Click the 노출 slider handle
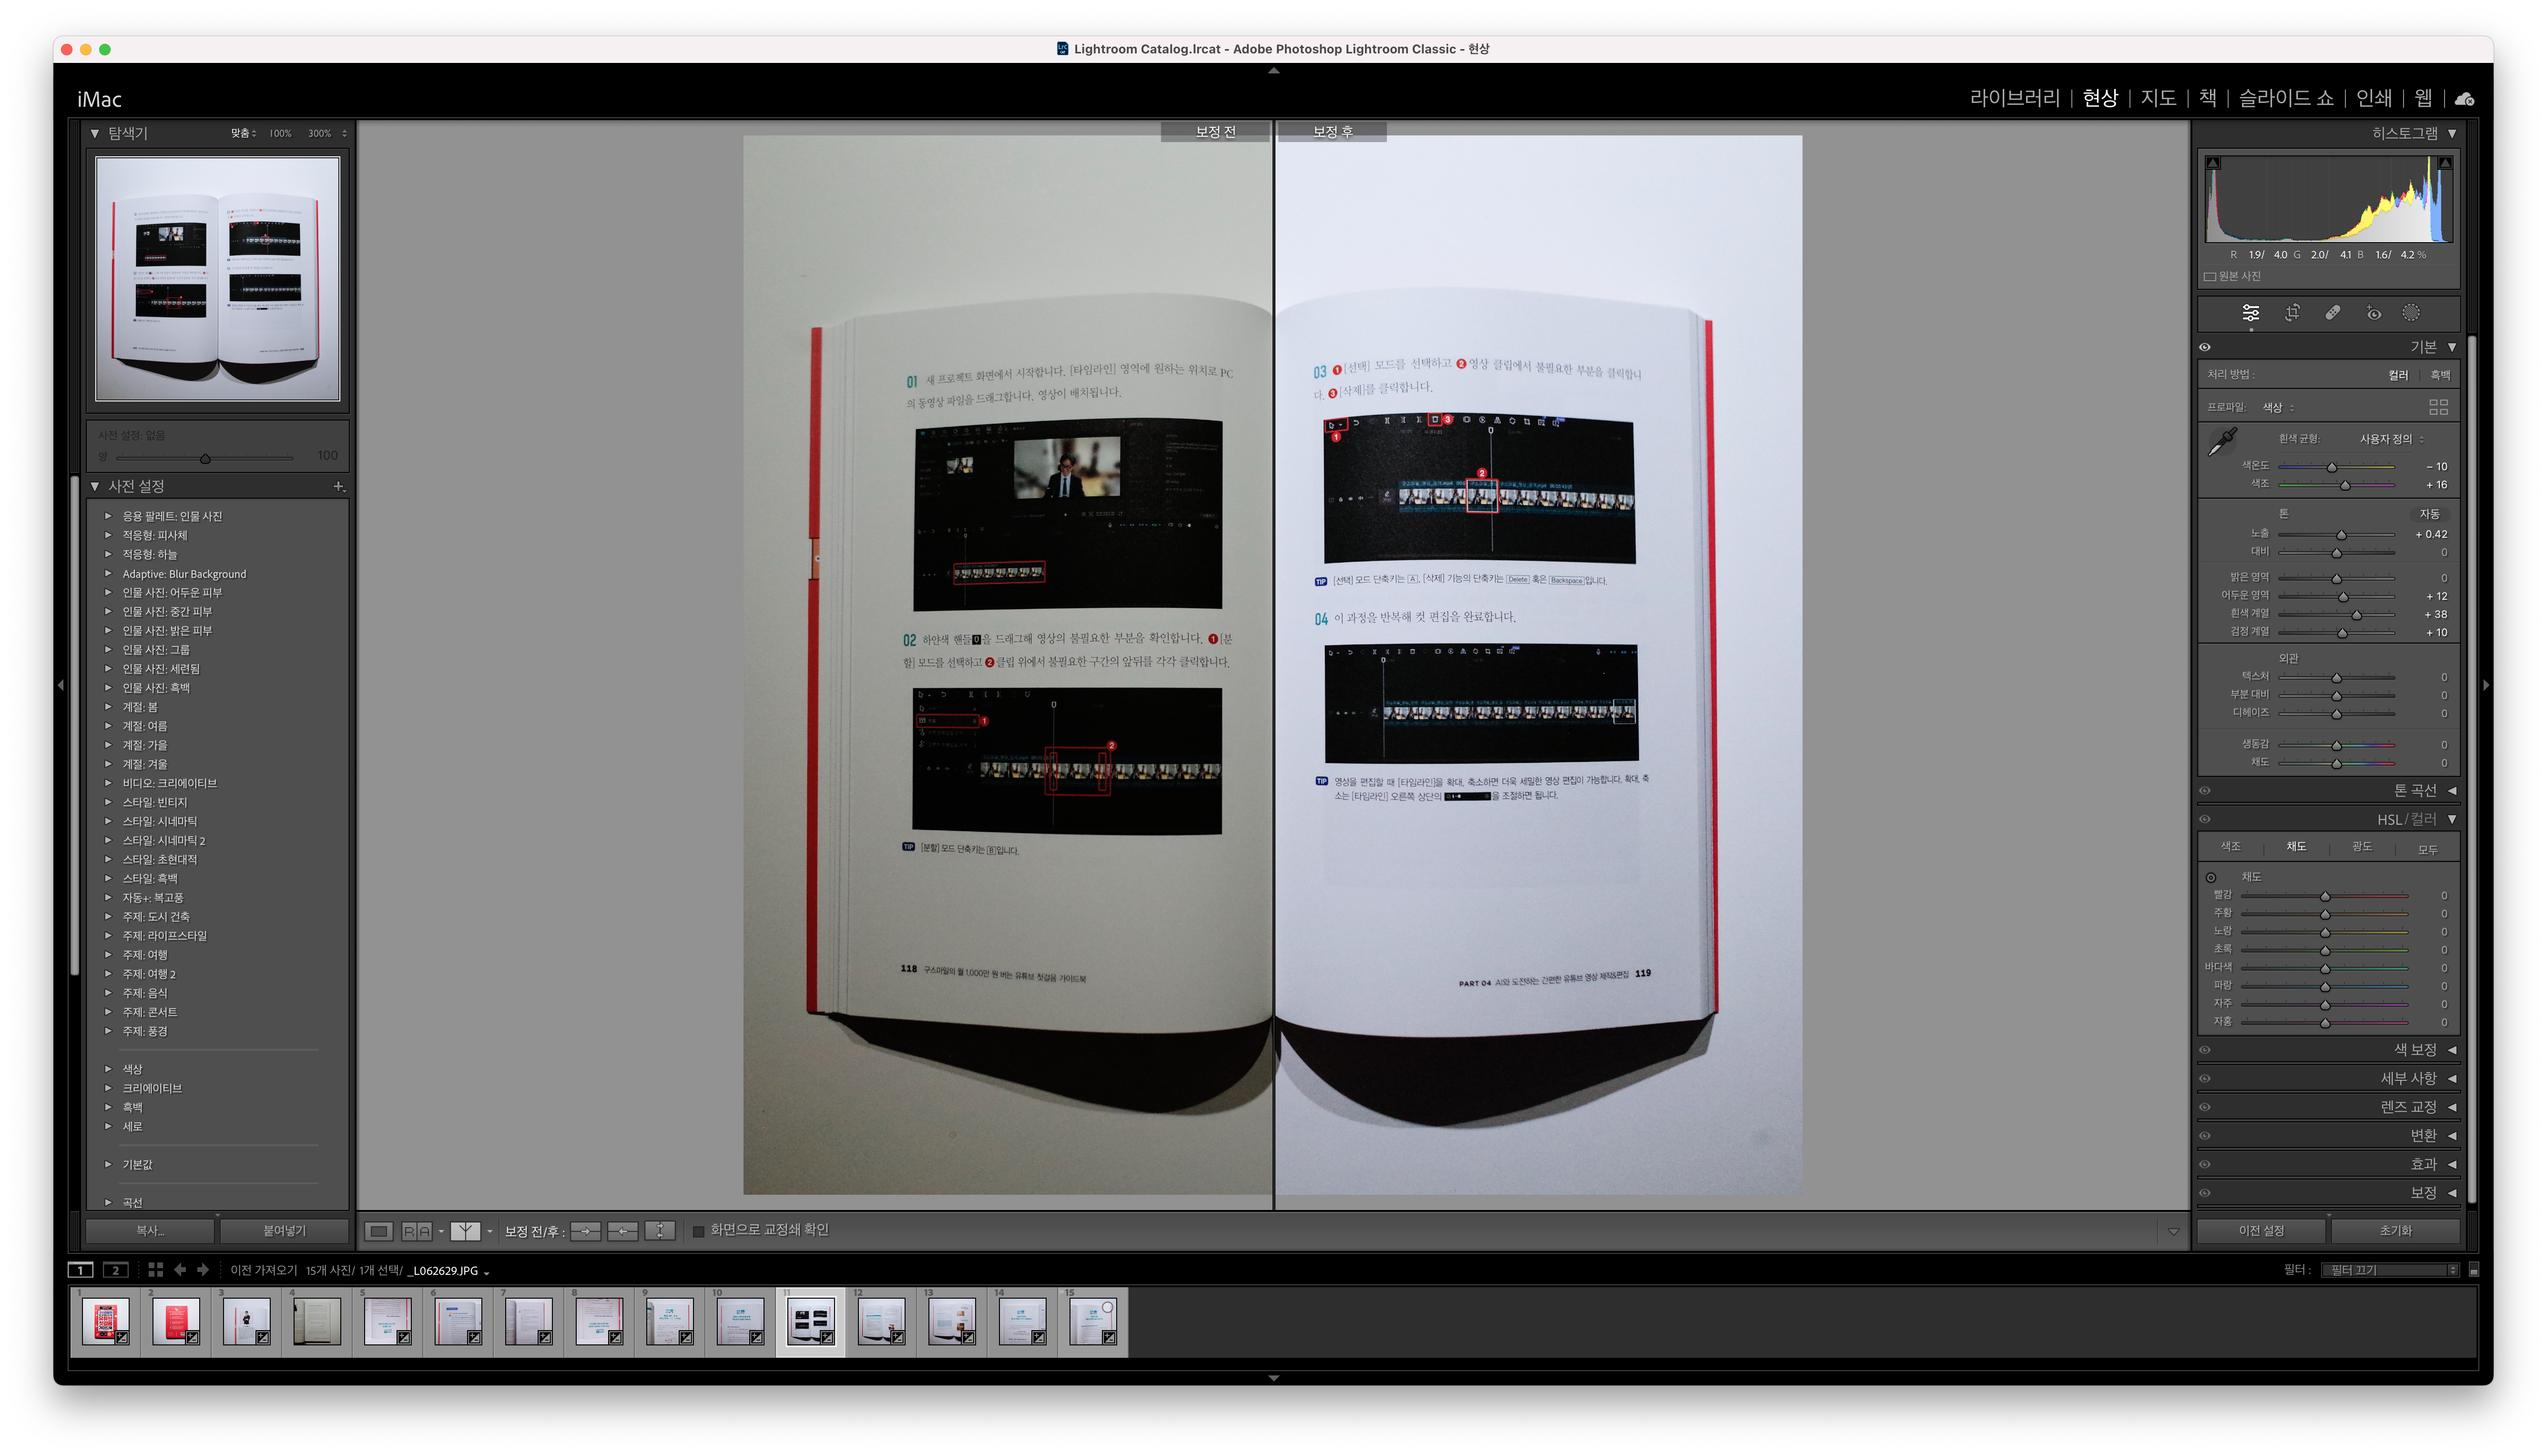Image resolution: width=2547 pixels, height=1456 pixels. tap(2341, 535)
